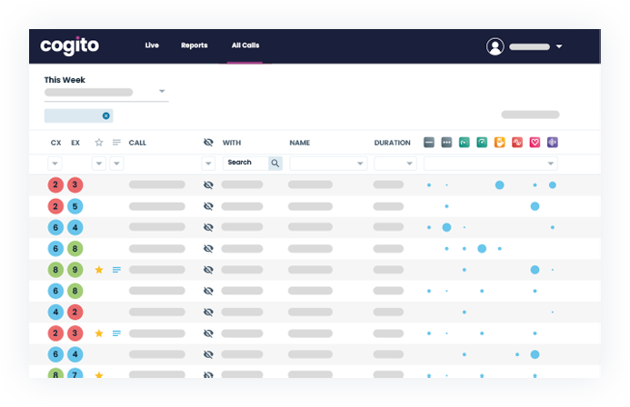Click the cogito logo
This screenshot has height=407, width=630.
69,45
